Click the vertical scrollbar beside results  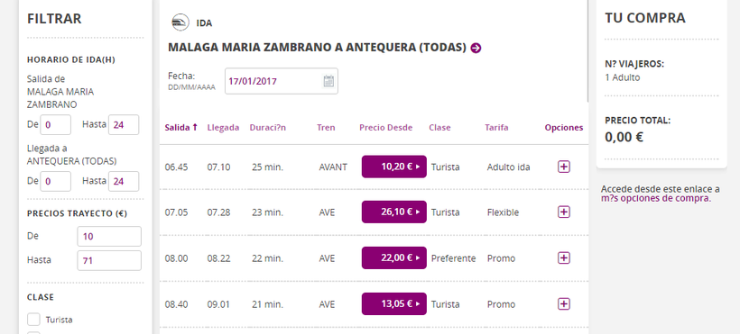pos(587,51)
